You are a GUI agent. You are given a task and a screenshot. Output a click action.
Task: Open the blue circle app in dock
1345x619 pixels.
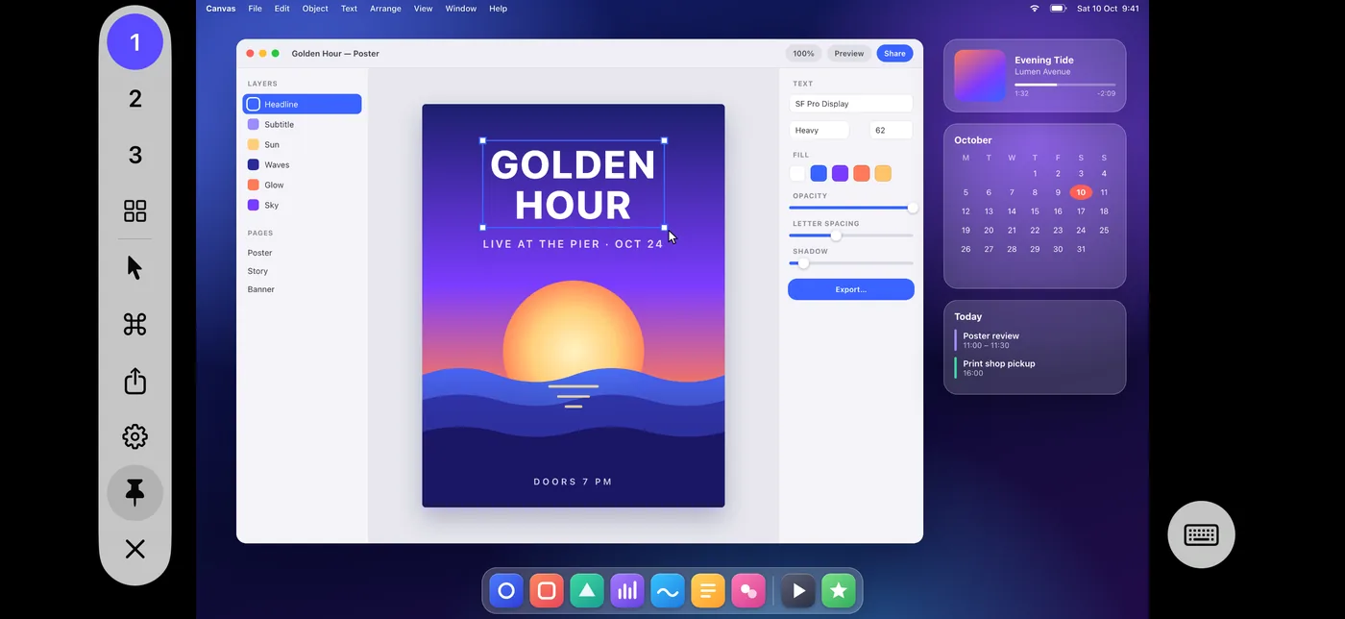click(506, 591)
